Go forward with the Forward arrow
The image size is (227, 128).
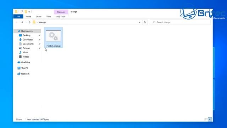[22, 22]
